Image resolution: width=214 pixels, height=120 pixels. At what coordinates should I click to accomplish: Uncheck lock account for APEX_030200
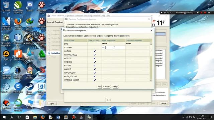pos(95,76)
